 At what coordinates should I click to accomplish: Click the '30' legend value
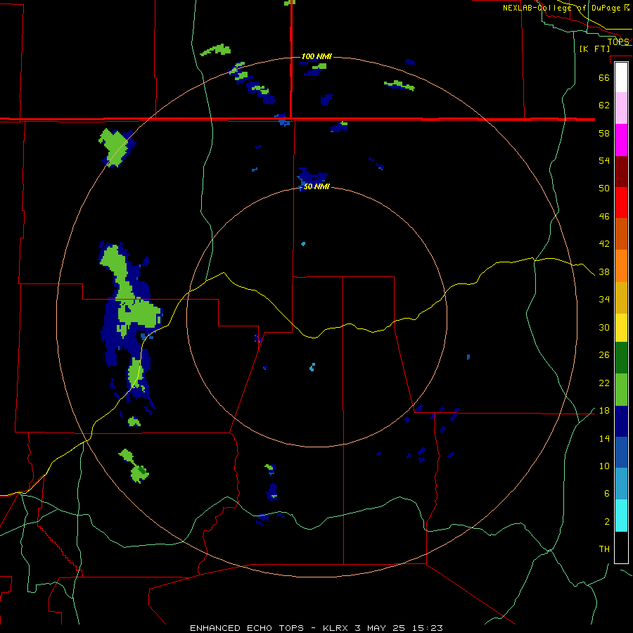tap(604, 327)
